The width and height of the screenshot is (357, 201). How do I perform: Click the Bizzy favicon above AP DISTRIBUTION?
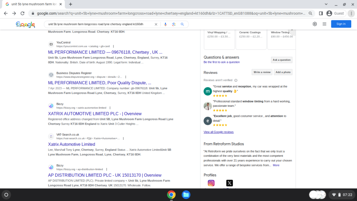click(x=51, y=167)
